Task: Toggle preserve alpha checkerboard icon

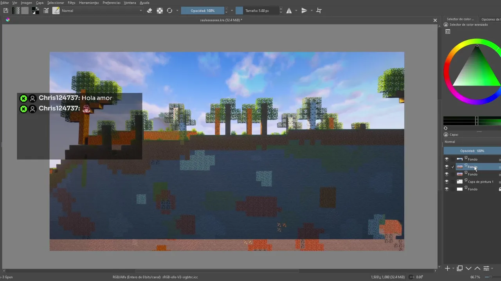Action: pyautogui.click(x=160, y=11)
